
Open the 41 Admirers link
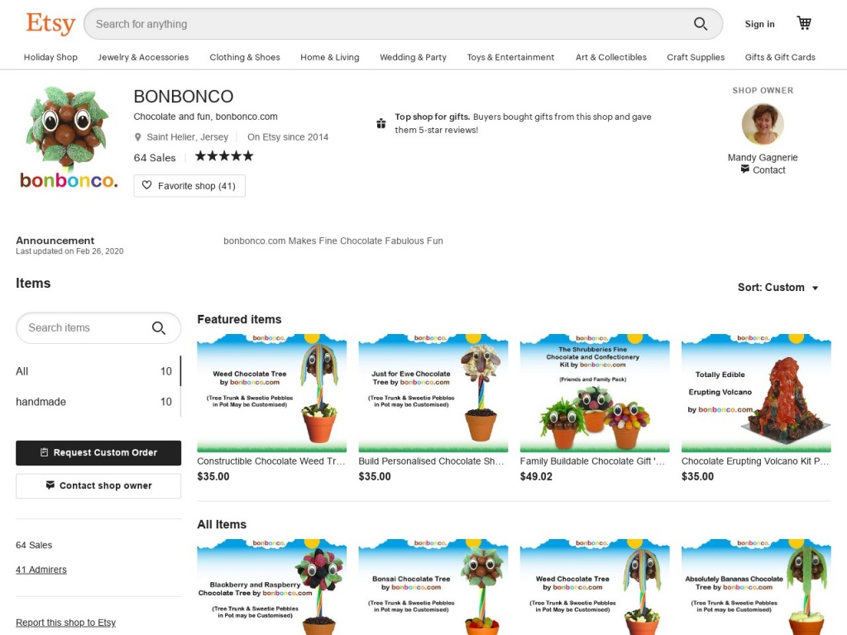point(41,570)
